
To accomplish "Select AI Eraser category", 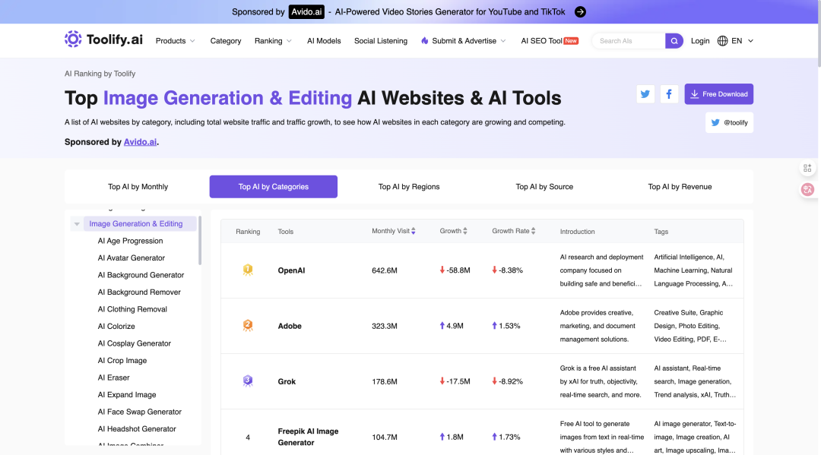I will pyautogui.click(x=113, y=378).
